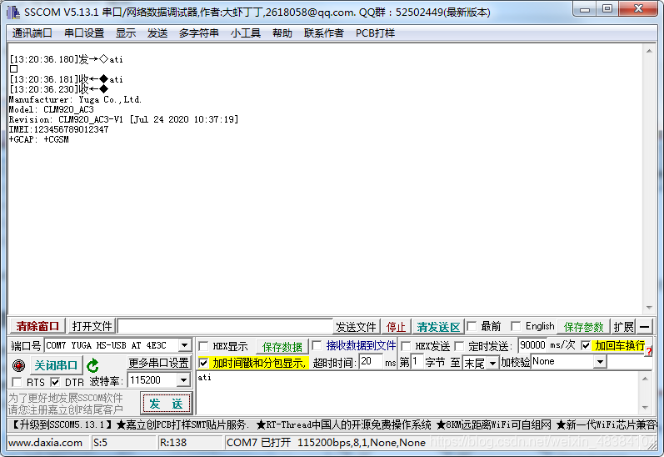Click the 保存数据 button

[x=282, y=347]
